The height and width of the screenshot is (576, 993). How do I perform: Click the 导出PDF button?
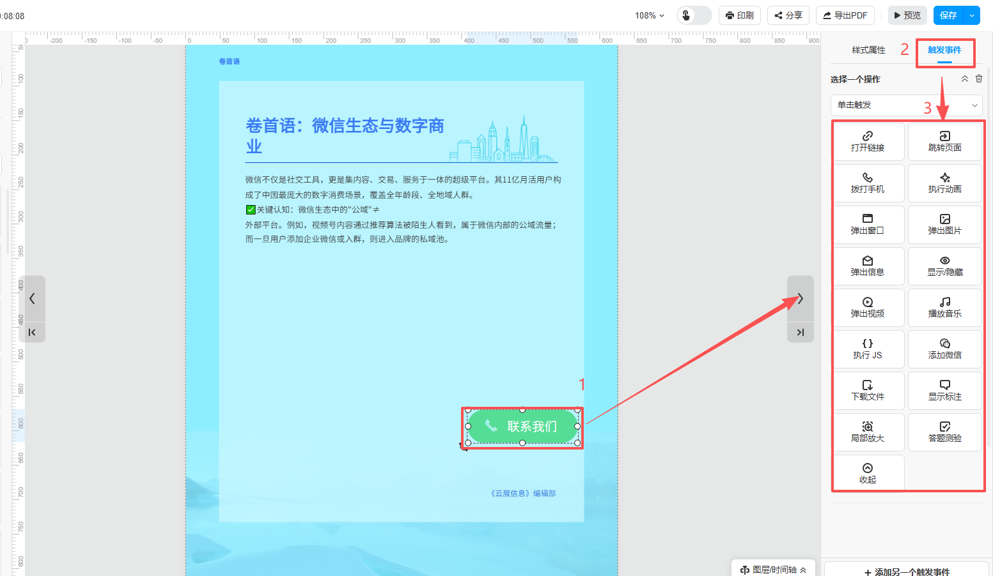(x=845, y=15)
